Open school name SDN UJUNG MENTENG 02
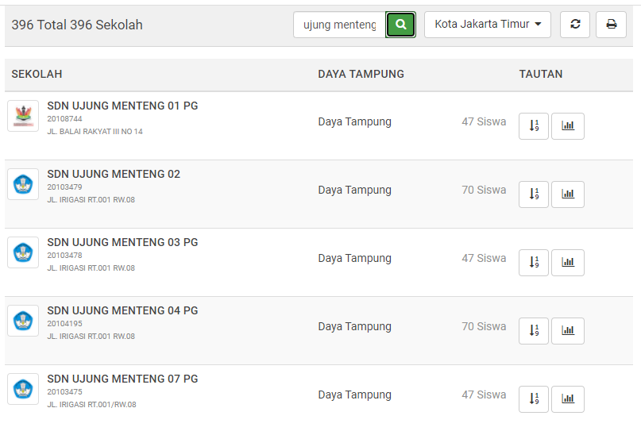The width and height of the screenshot is (641, 435). [x=114, y=174]
